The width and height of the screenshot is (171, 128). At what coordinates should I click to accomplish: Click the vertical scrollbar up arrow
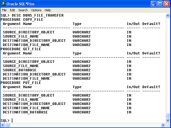[168, 15]
